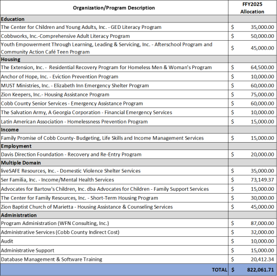Select the 'Audit' row label
The image size is (277, 276).
[7, 241]
